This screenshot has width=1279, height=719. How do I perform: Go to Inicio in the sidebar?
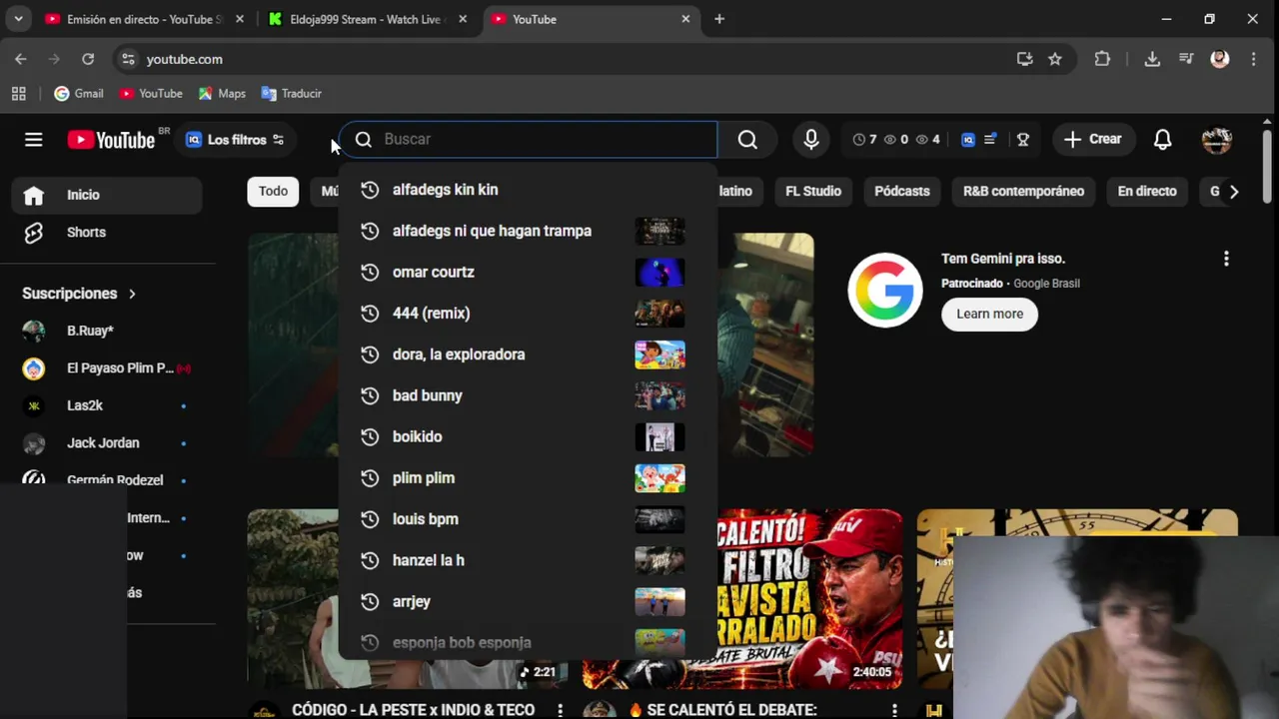[x=107, y=195]
